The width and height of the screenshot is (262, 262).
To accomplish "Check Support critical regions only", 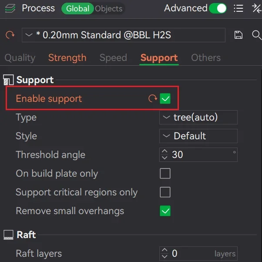I will [165, 192].
